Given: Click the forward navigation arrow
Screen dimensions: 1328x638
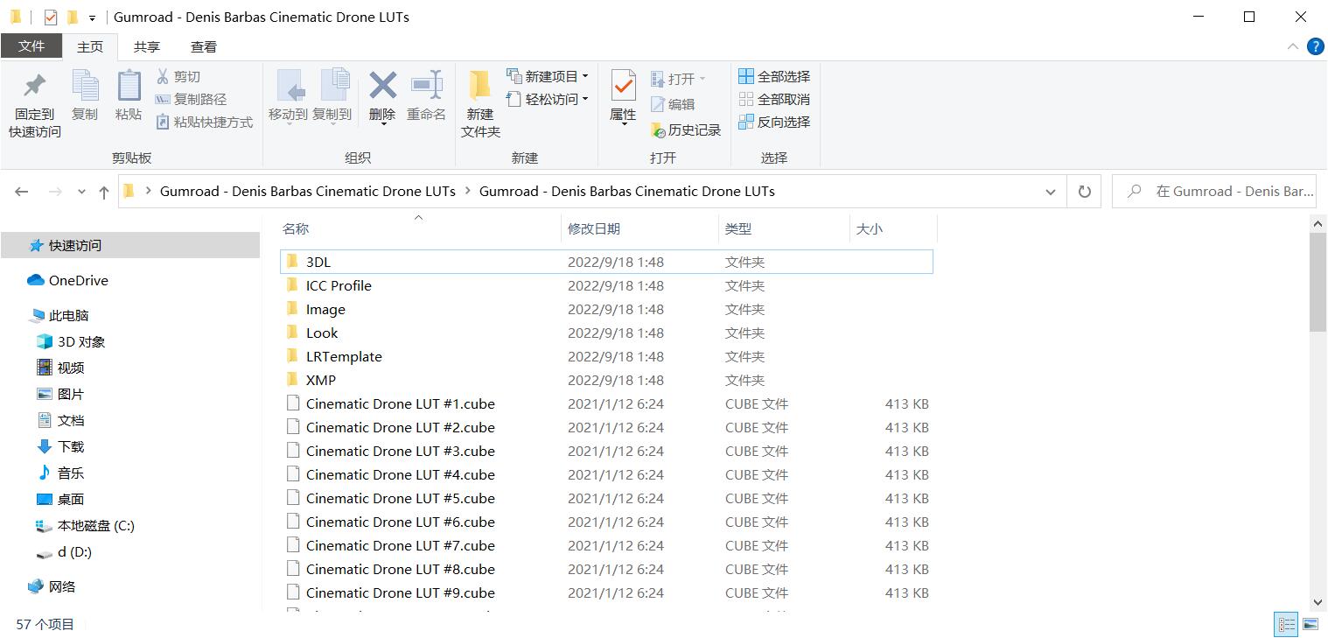Looking at the screenshot, I should 55,192.
